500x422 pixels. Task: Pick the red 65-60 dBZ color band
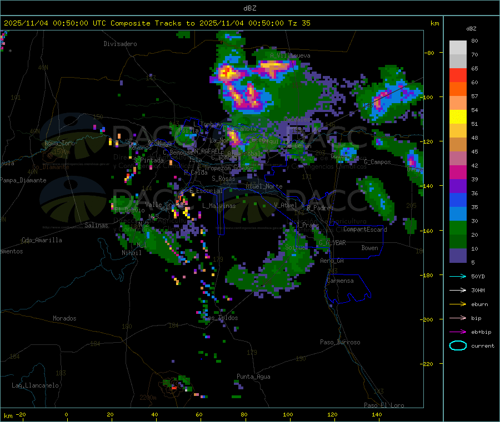coord(458,75)
